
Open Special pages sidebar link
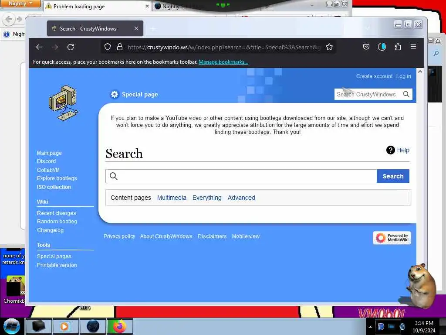[54, 256]
